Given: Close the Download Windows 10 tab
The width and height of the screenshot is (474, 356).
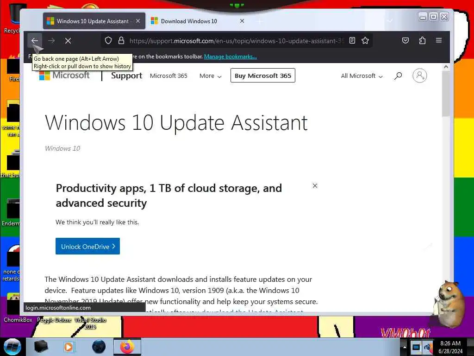Looking at the screenshot, I should [242, 21].
